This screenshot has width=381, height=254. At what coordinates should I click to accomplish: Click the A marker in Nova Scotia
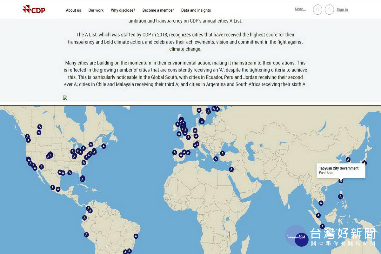(x=104, y=146)
